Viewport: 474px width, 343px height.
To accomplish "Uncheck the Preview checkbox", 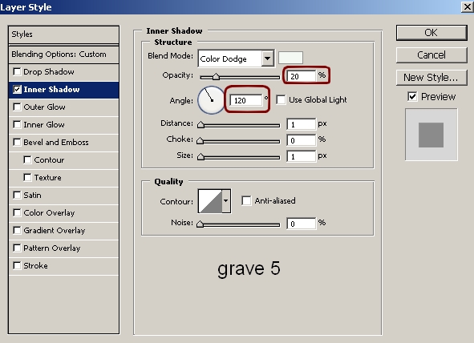I will 412,97.
